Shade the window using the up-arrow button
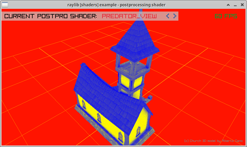 tap(228, 5)
